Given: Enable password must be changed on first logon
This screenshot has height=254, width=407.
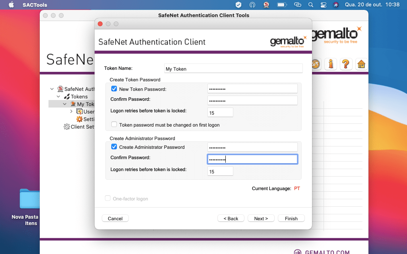Looking at the screenshot, I should click(114, 124).
